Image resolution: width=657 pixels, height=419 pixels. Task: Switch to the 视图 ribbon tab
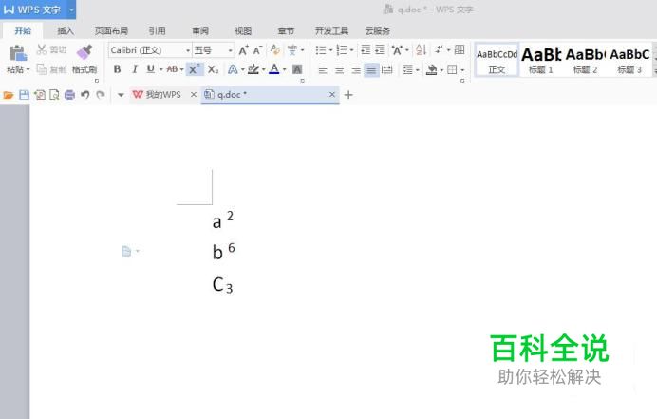pyautogui.click(x=243, y=30)
